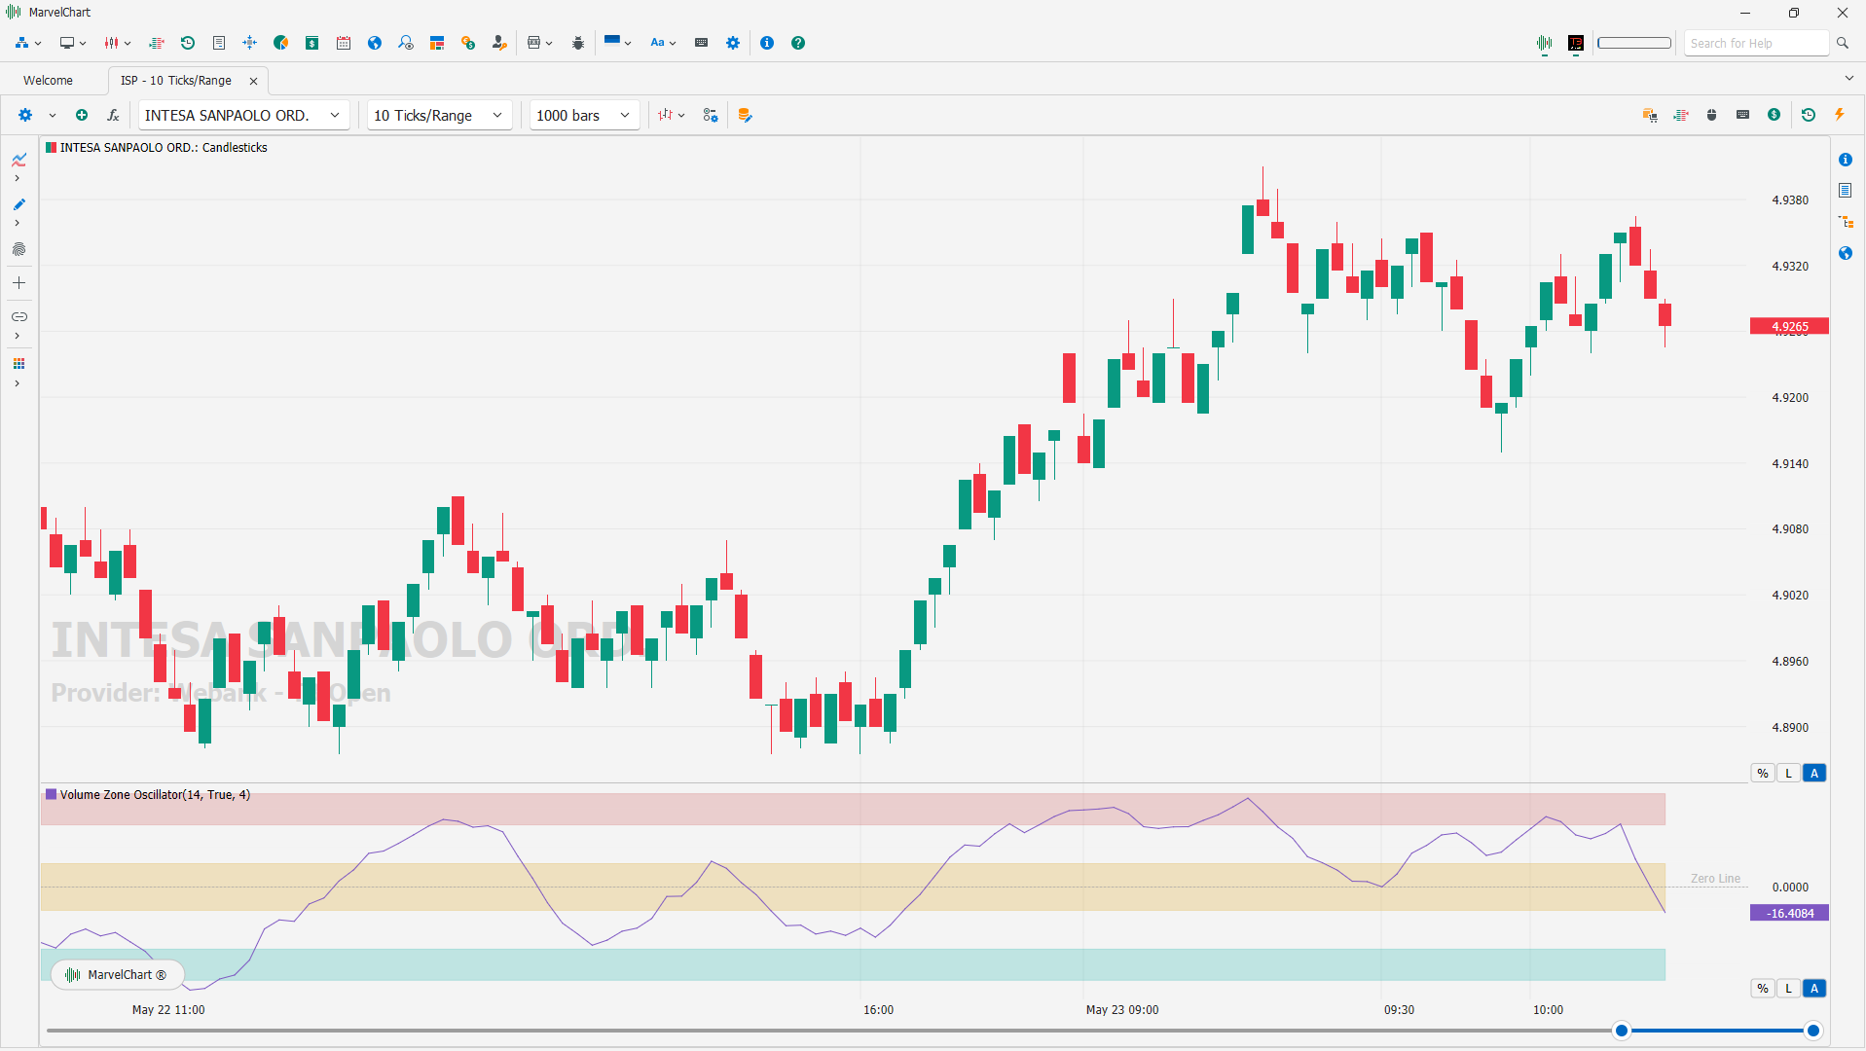The image size is (1866, 1051).
Task: Select the ISP - 10 Ticks/Range tab
Action: (176, 81)
